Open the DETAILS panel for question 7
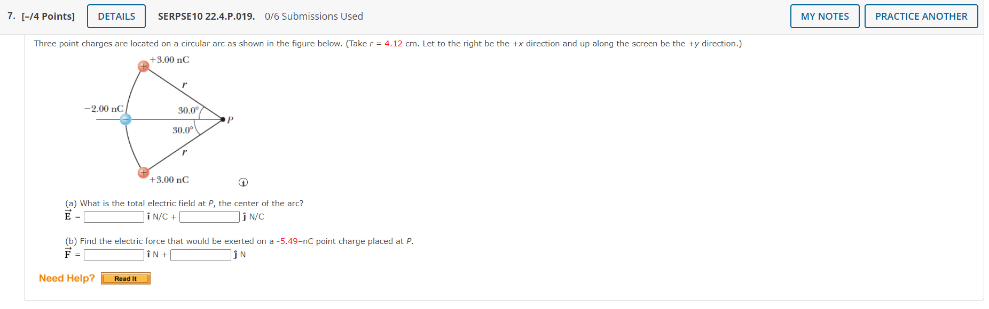 click(116, 16)
